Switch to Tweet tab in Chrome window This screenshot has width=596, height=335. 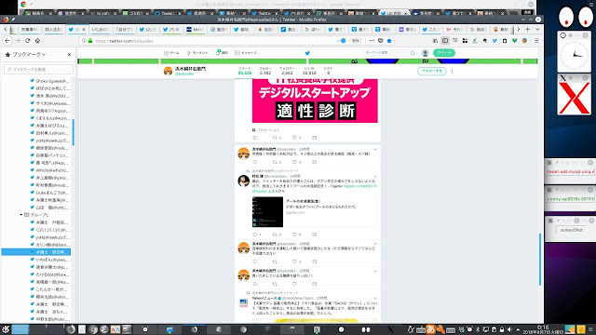(x=169, y=13)
